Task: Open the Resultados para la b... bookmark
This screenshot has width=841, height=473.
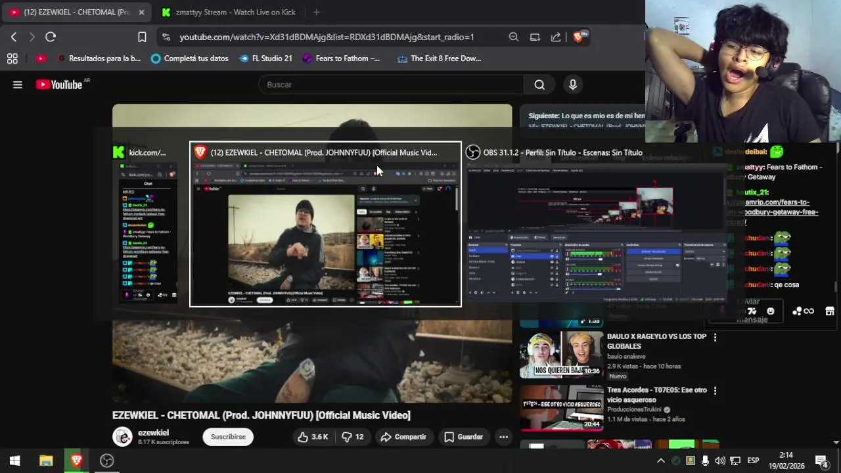Action: point(99,58)
